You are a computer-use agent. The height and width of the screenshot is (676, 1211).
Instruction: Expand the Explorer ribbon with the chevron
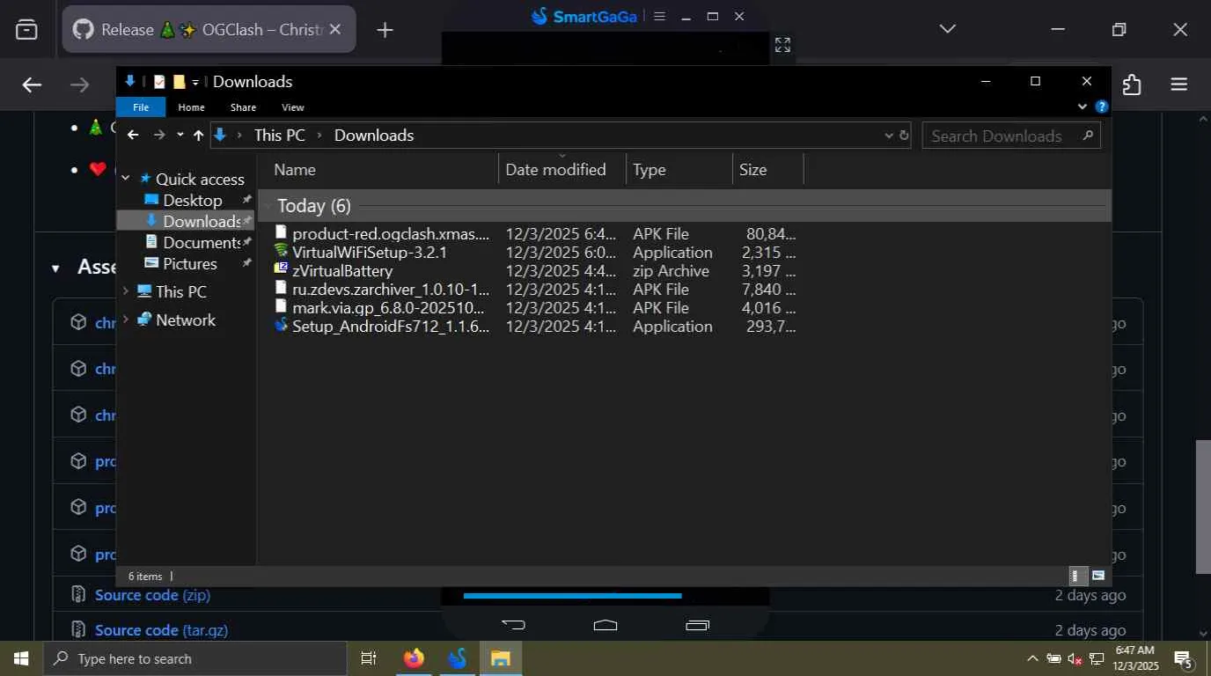click(1083, 107)
